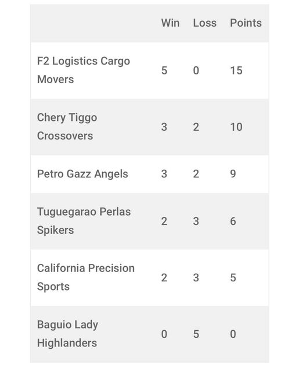Select the Chery Tiggo Crossovers team name
299x372 pixels.
point(67,127)
